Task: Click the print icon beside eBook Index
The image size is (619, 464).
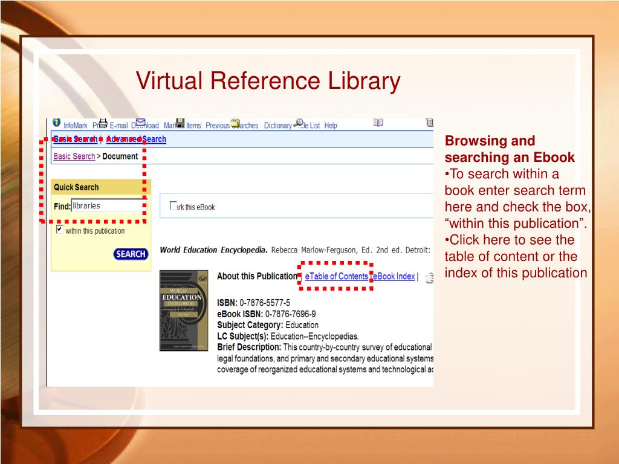Action: [429, 278]
